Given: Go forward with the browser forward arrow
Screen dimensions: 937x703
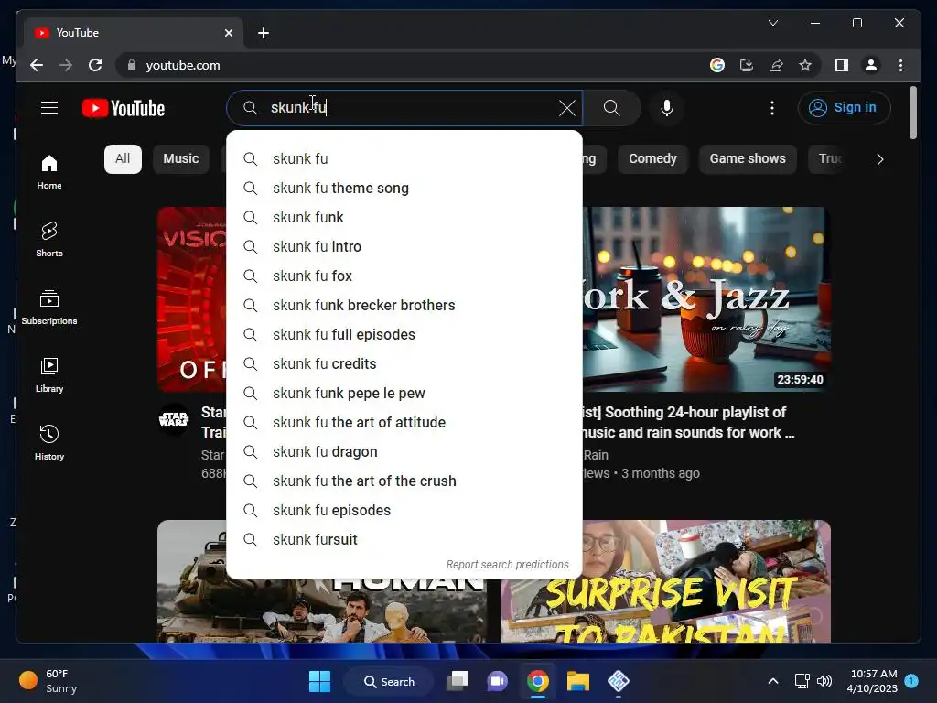Looking at the screenshot, I should pyautogui.click(x=66, y=65).
